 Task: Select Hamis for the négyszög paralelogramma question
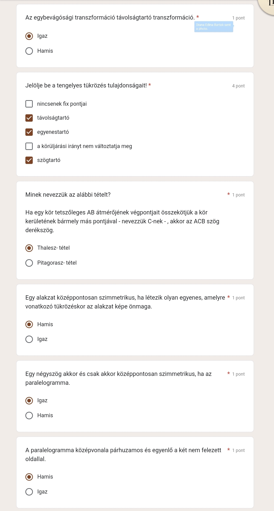[29, 415]
